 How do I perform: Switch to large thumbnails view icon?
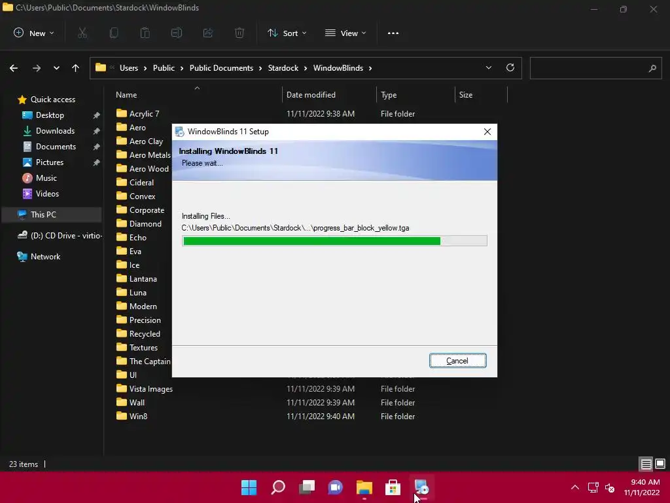(660, 464)
